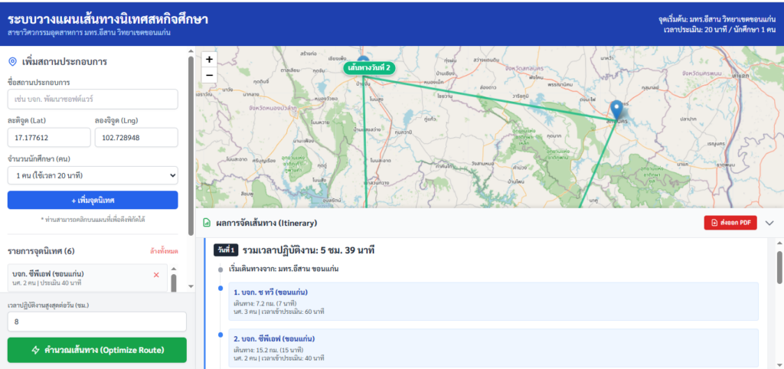The image size is (784, 369).
Task: Click the document icon beside ผลการจัดเส้นทาง
Action: (x=207, y=223)
